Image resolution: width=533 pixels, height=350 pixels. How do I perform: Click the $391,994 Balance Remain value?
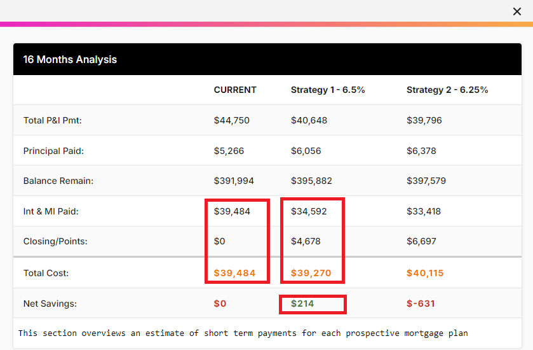point(234,181)
